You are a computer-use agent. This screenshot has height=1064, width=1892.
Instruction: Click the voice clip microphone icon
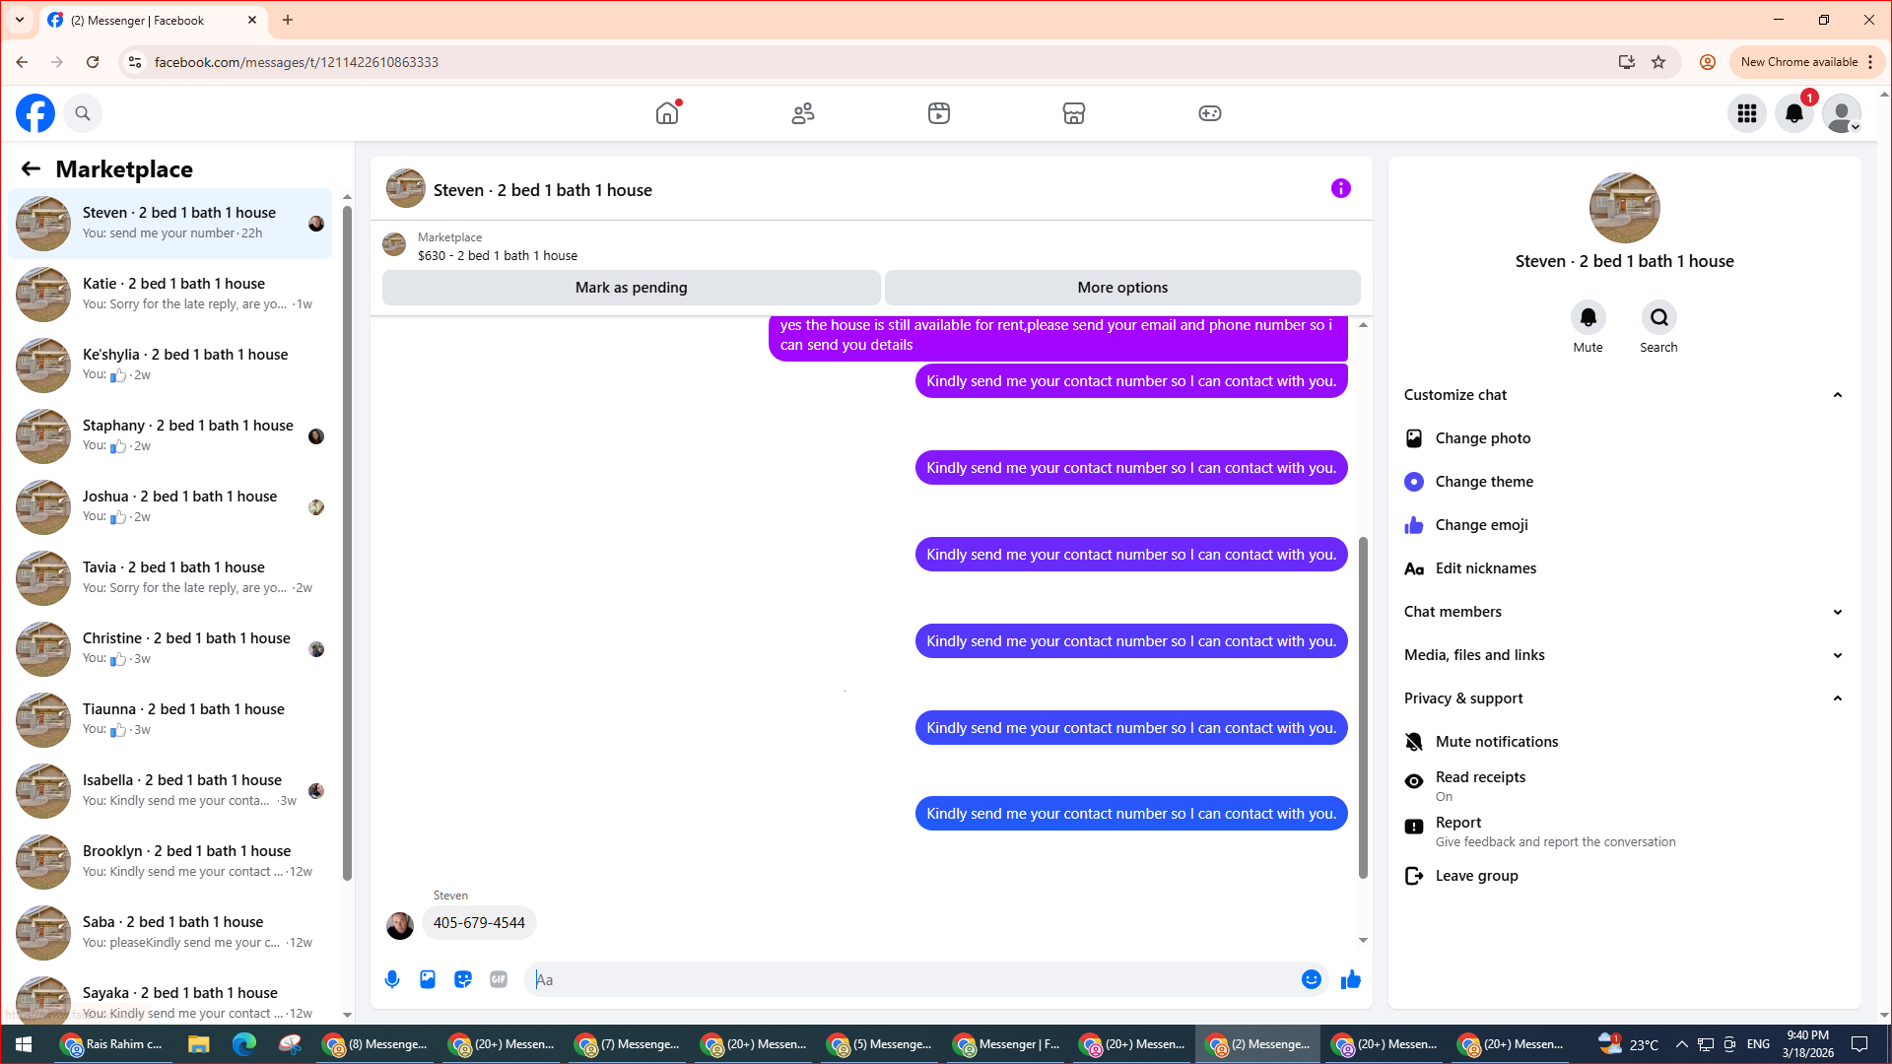[x=392, y=979]
